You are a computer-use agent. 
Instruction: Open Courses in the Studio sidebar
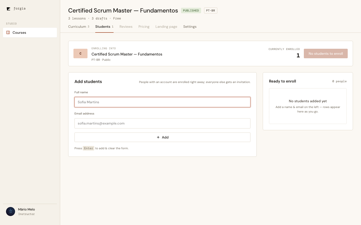[30, 32]
